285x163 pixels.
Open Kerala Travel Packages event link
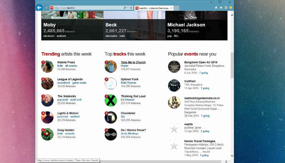[x=200, y=141]
